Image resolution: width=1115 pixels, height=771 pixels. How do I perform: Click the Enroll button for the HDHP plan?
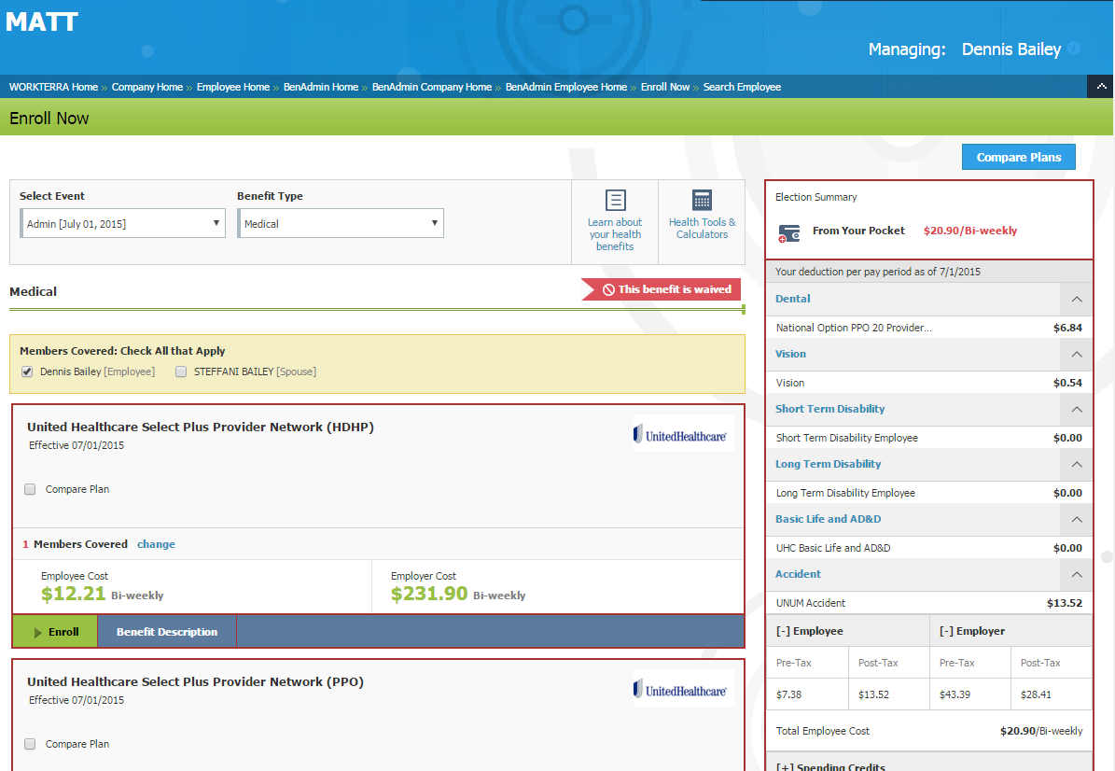[x=55, y=632]
